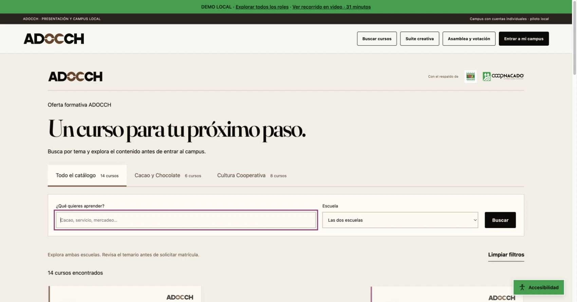Open the Accesibilidad widget
Screen dimensions: 577x302
pyautogui.click(x=539, y=287)
